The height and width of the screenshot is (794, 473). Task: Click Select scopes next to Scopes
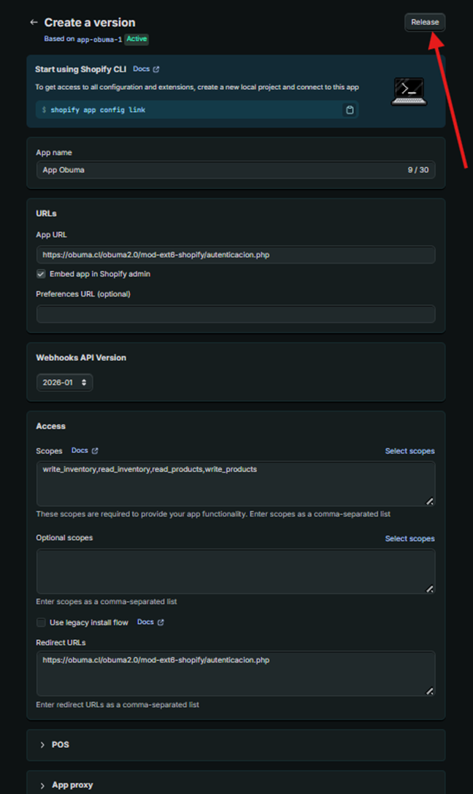[409, 451]
